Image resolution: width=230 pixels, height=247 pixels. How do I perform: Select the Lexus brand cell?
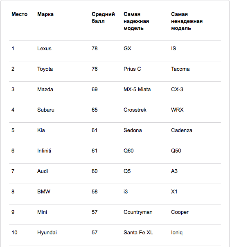[x=44, y=48]
